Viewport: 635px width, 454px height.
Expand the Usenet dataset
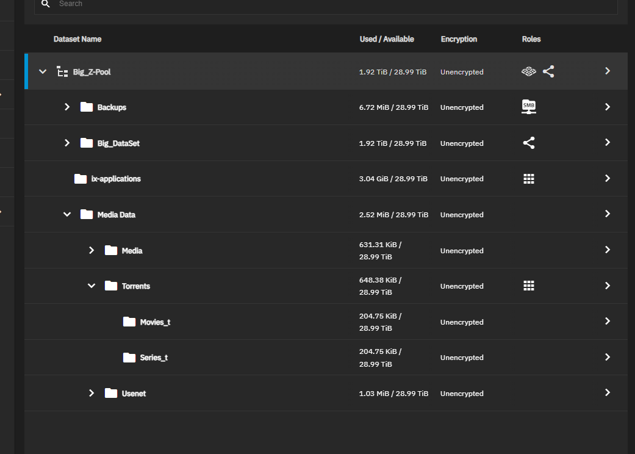coord(91,393)
